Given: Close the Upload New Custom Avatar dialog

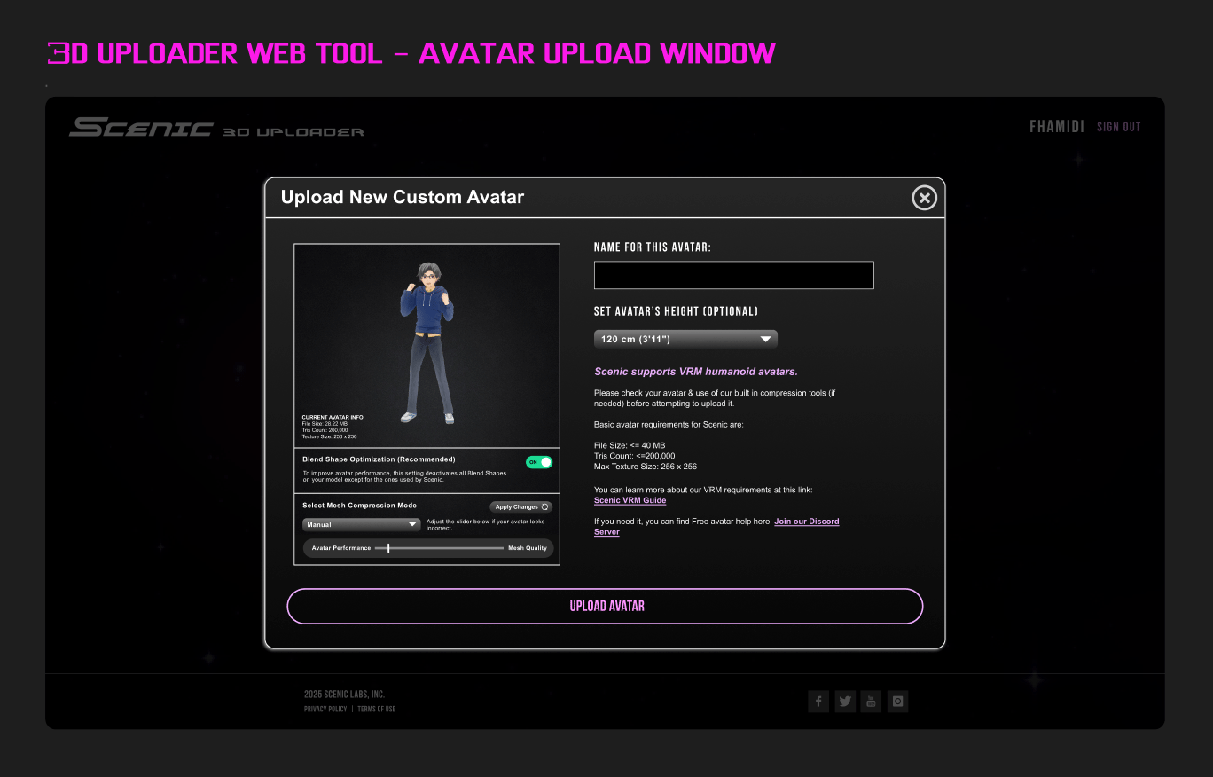Looking at the screenshot, I should tap(924, 198).
